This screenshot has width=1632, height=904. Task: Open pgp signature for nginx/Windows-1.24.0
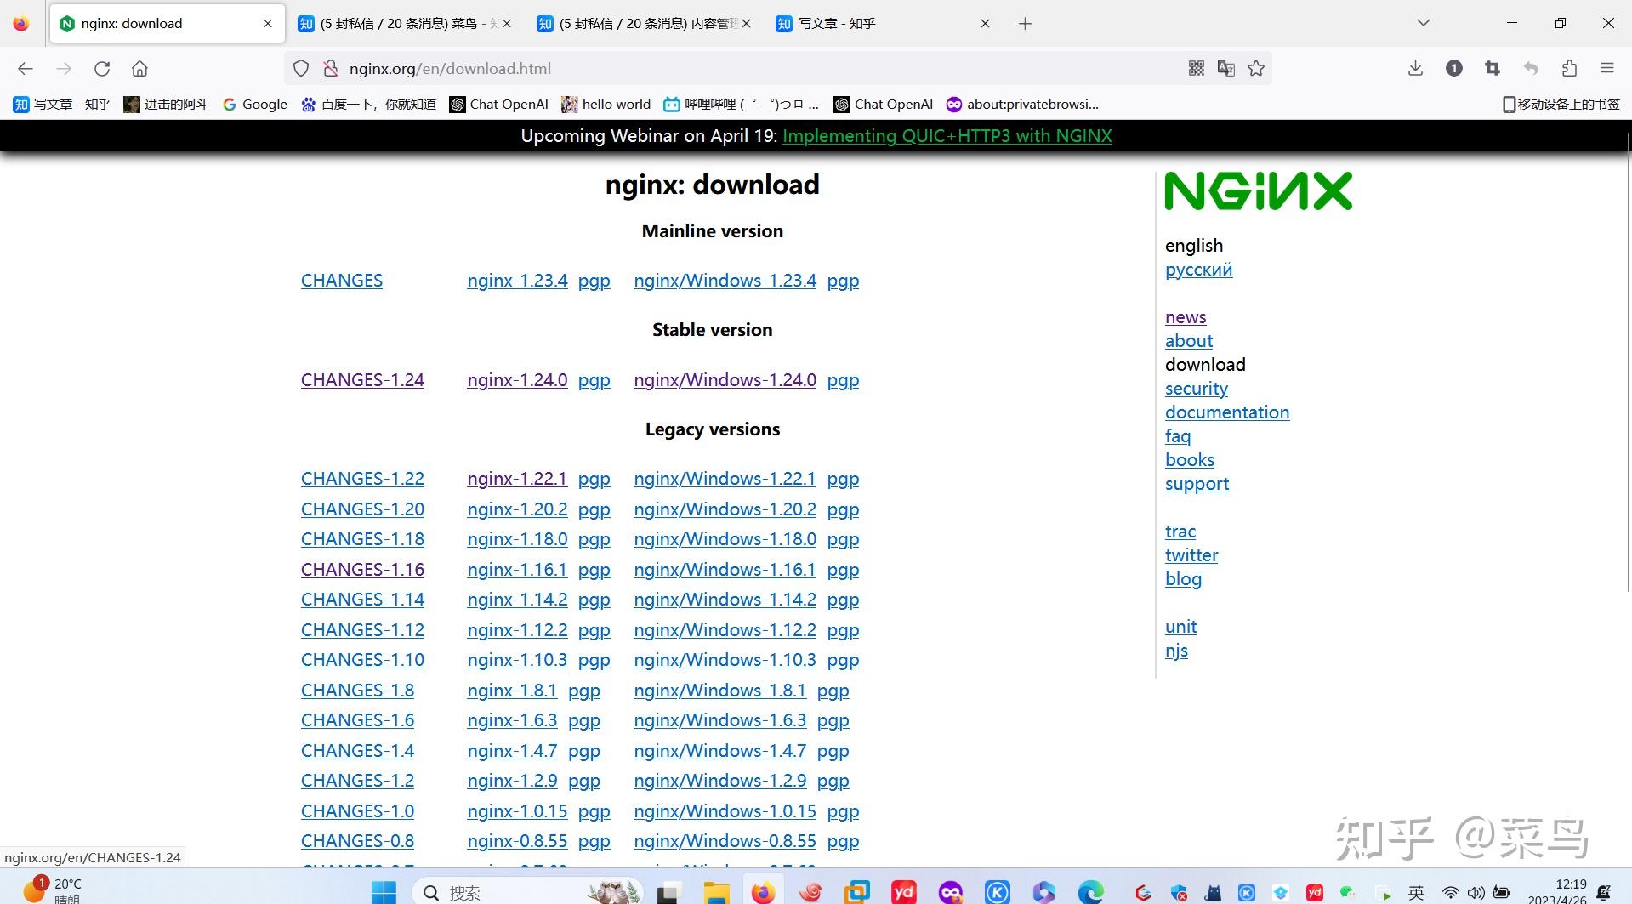click(x=843, y=380)
